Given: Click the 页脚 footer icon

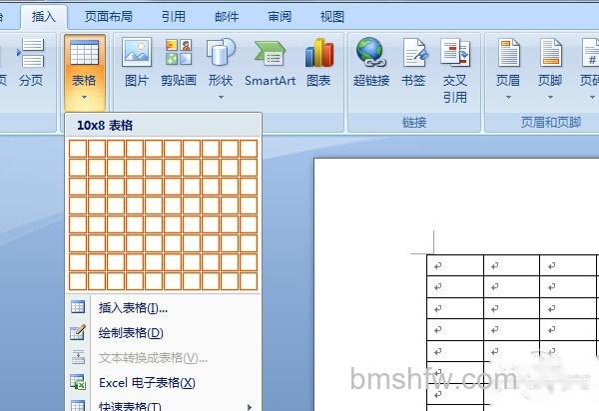Looking at the screenshot, I should pyautogui.click(x=550, y=53).
